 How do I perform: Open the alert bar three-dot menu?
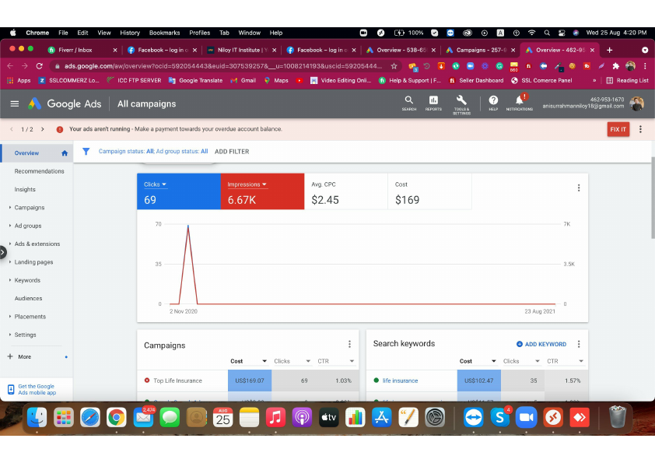pyautogui.click(x=640, y=129)
